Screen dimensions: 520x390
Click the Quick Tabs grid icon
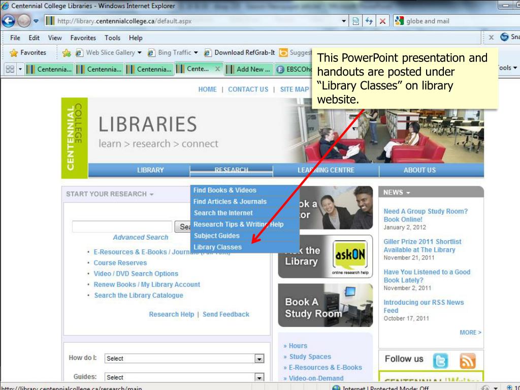[x=10, y=69]
